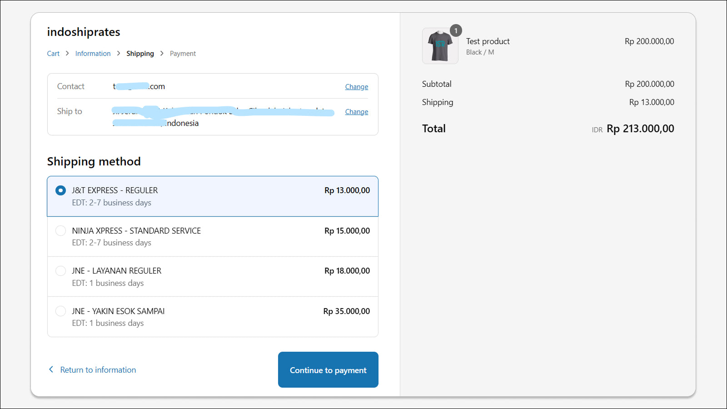This screenshot has width=727, height=409.
Task: Click the Total Rp 213.000,00 amount
Action: (640, 129)
